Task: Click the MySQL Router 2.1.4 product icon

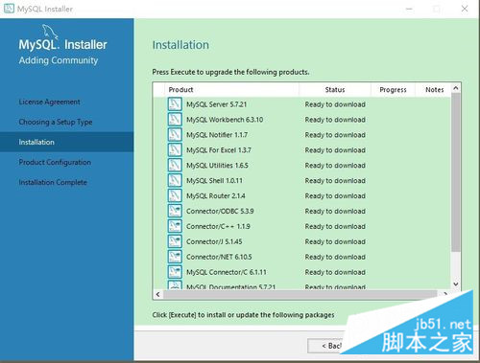Action: [175, 195]
